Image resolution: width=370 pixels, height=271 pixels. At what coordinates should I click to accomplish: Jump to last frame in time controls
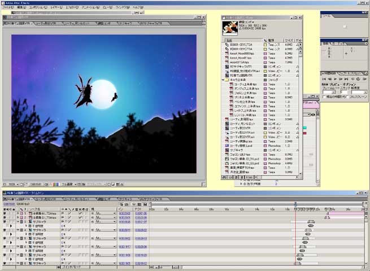pos(346,79)
